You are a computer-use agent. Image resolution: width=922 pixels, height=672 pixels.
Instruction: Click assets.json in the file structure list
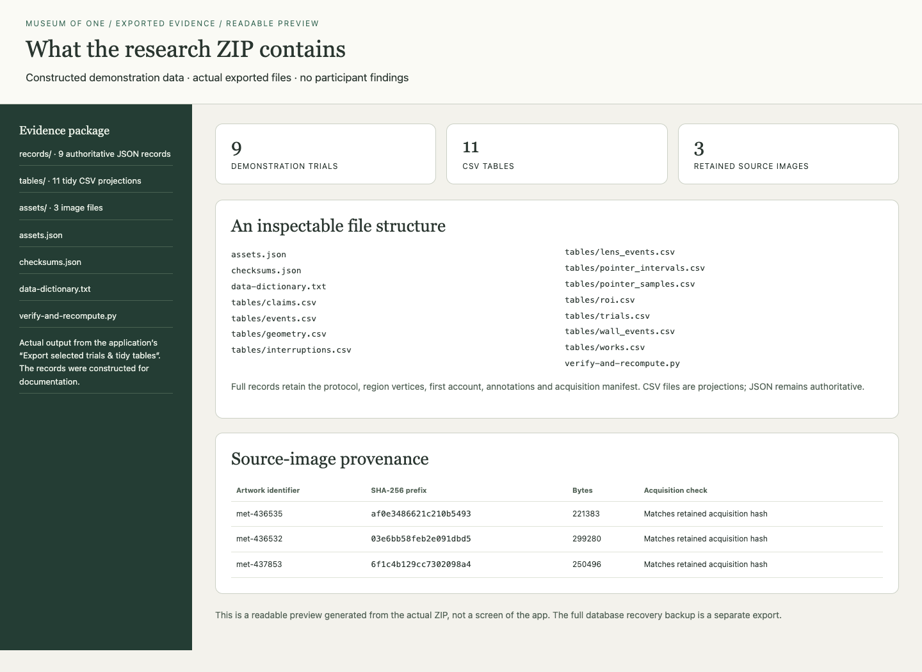259,255
